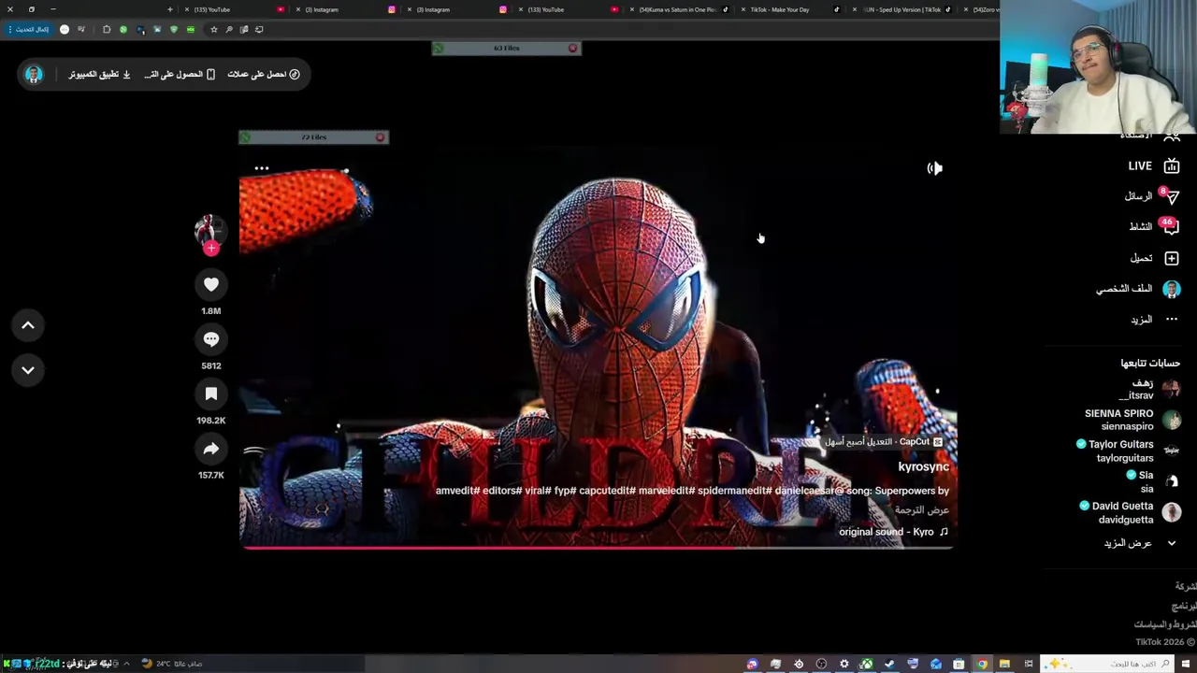Click the desktop app (تطبيق الكمبيوتر) button
The image size is (1197, 673).
click(100, 74)
